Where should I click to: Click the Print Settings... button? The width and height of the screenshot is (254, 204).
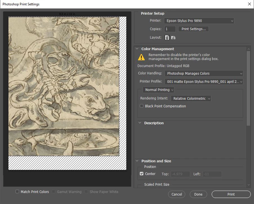(194, 29)
